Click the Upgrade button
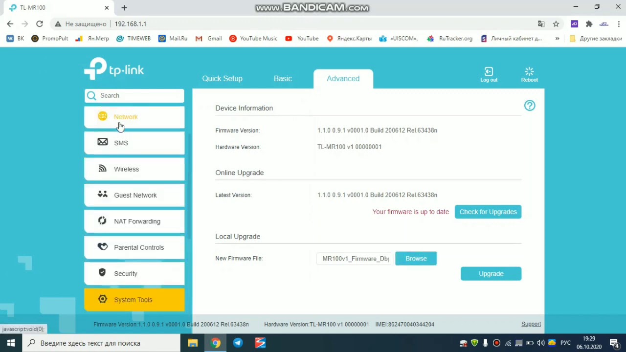Viewport: 626px width, 352px height. 491,274
